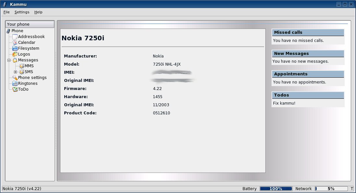The width and height of the screenshot is (356, 193).
Task: Click the product code '0512610'
Action: pos(161,113)
